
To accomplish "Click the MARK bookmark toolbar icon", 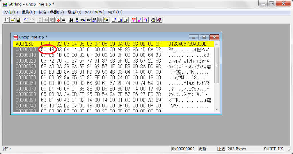I will 134,20.
